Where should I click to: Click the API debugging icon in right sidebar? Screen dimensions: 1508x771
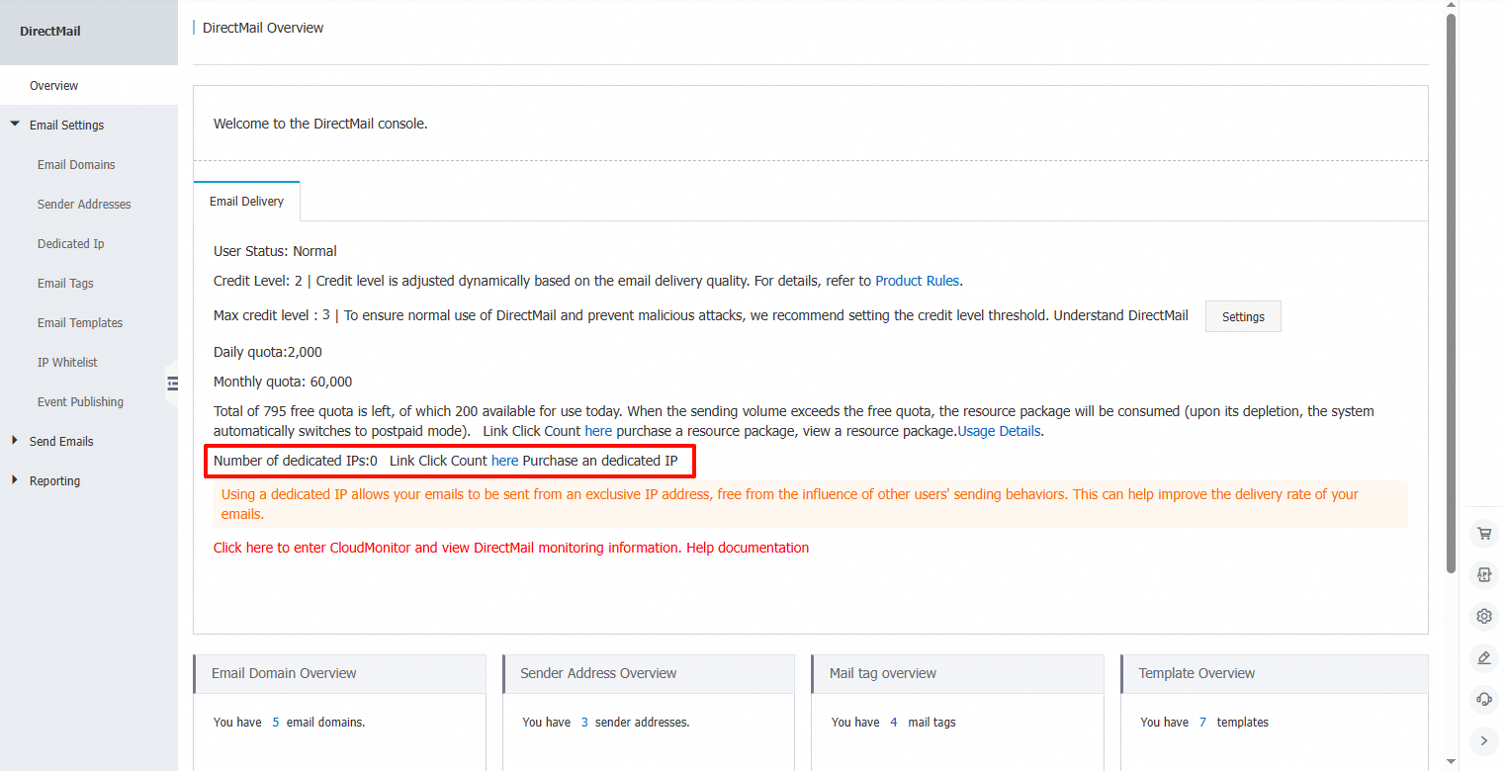[1484, 574]
